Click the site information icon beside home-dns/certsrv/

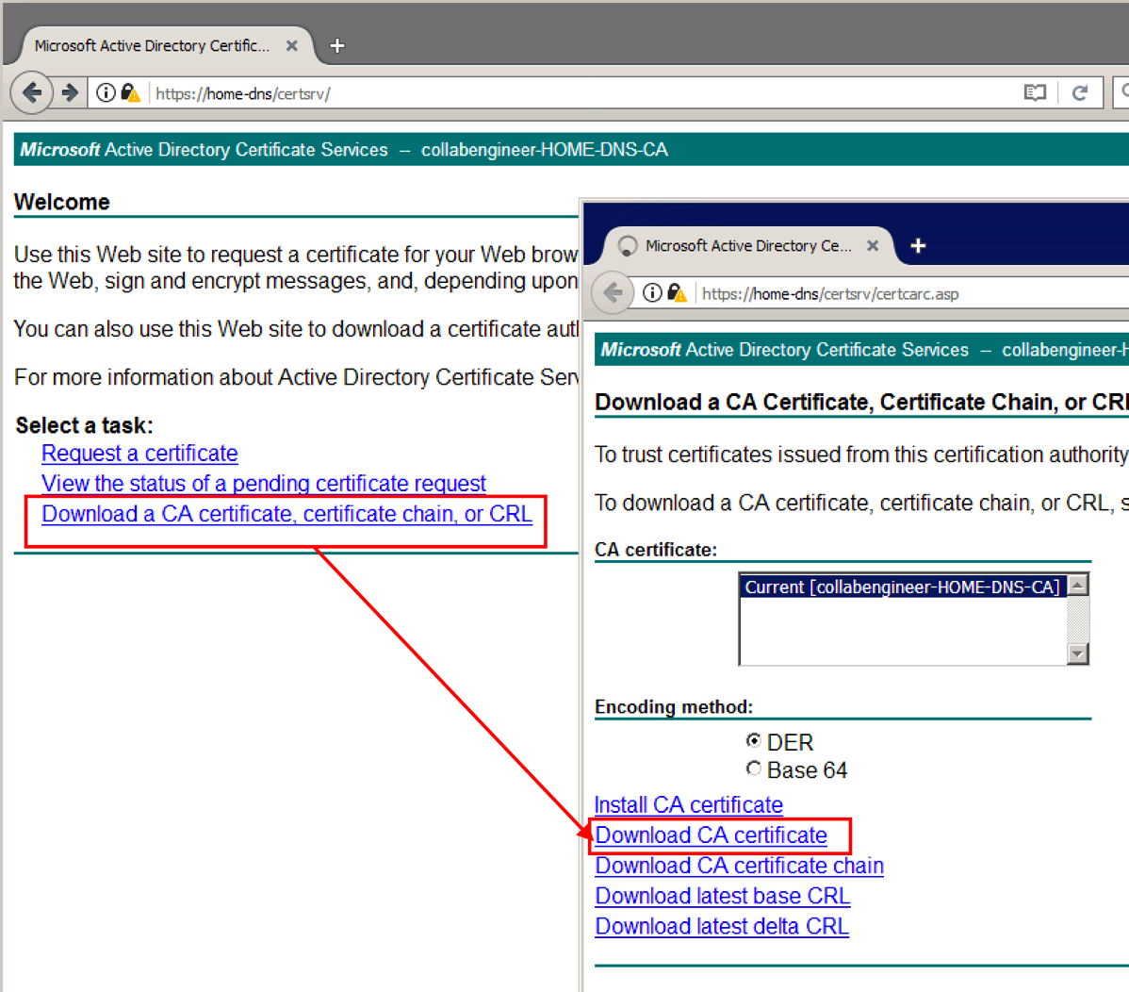coord(106,92)
